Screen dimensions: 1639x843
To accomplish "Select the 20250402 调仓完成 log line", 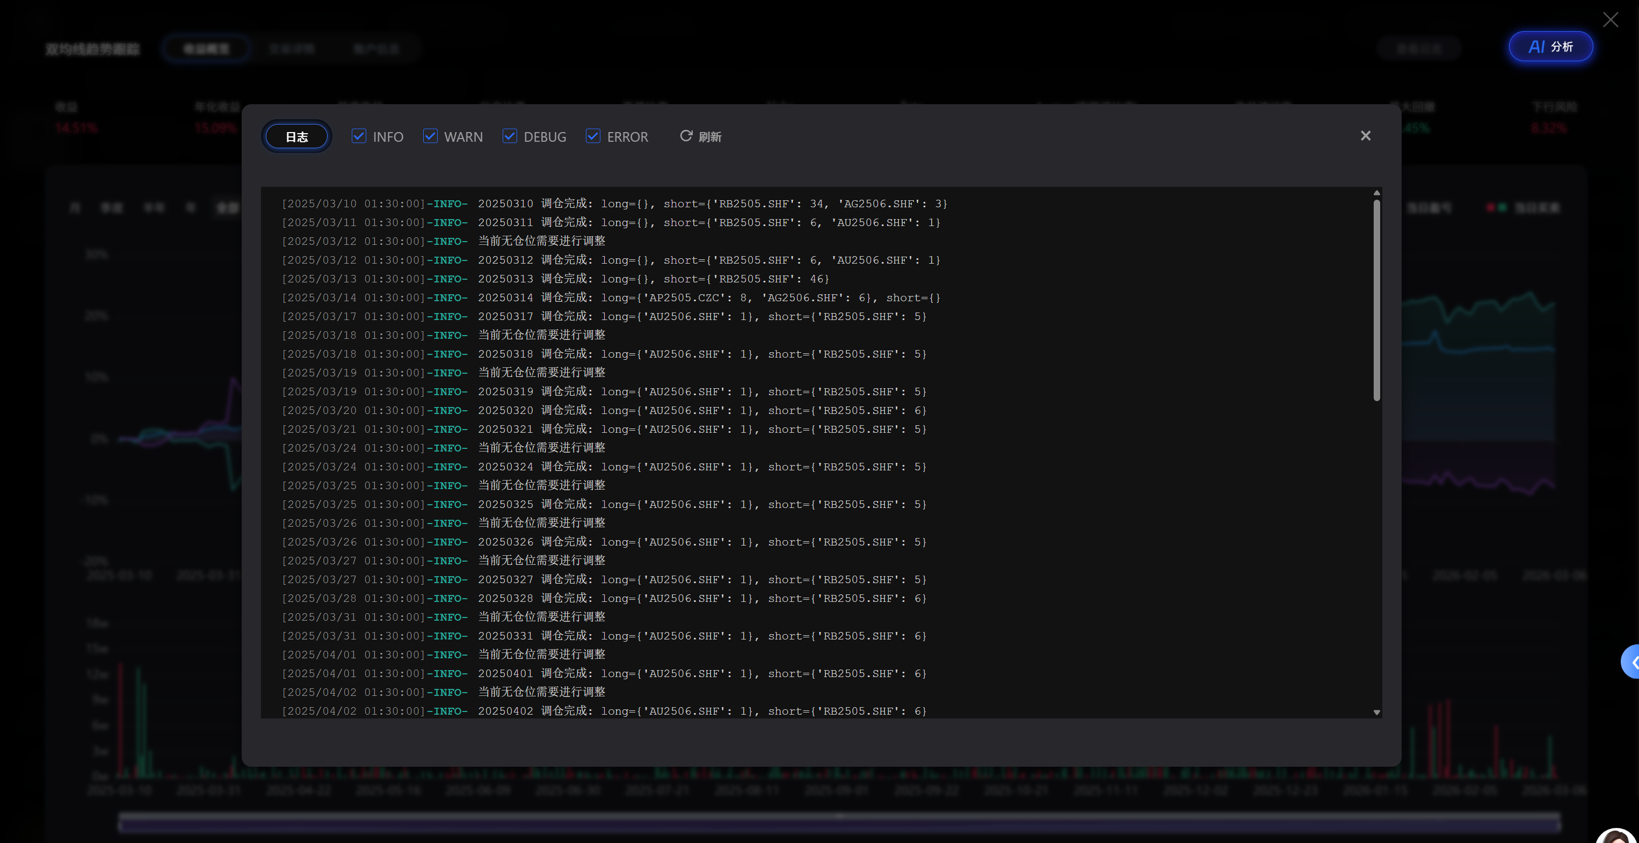I will 605,711.
